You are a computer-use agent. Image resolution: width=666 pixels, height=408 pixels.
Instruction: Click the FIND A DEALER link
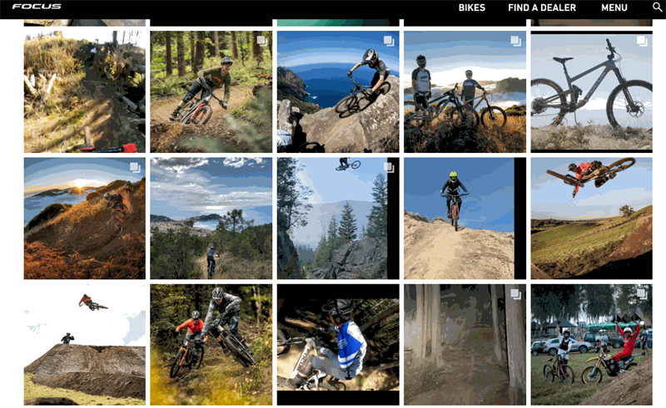click(x=542, y=7)
